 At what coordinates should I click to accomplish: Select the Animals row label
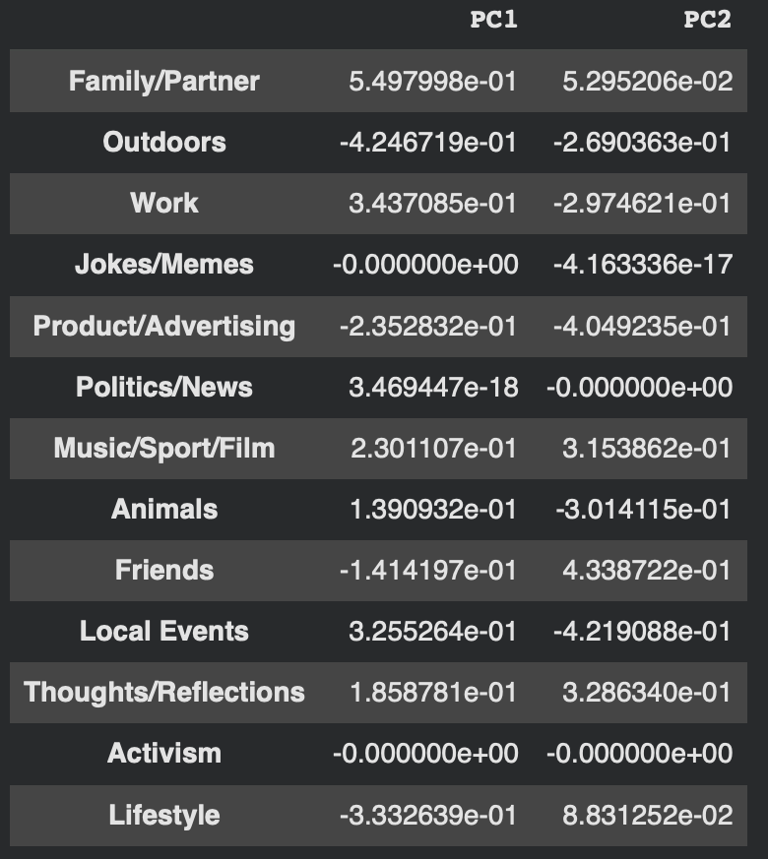tap(164, 509)
